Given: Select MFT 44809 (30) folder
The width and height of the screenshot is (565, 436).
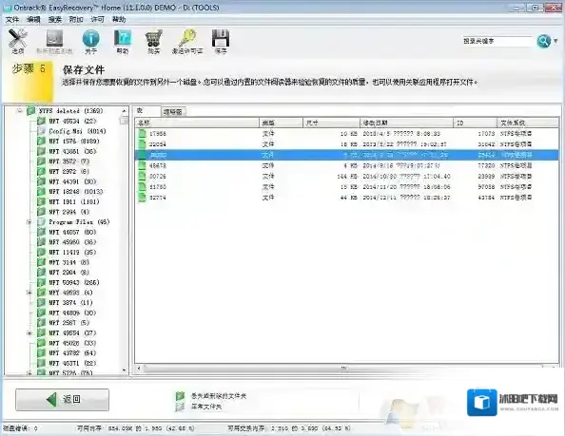Looking at the screenshot, I should (x=72, y=313).
